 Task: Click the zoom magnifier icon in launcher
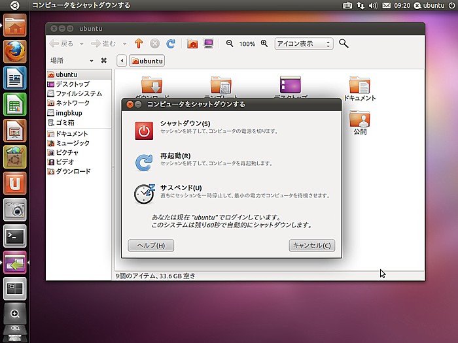[15, 314]
